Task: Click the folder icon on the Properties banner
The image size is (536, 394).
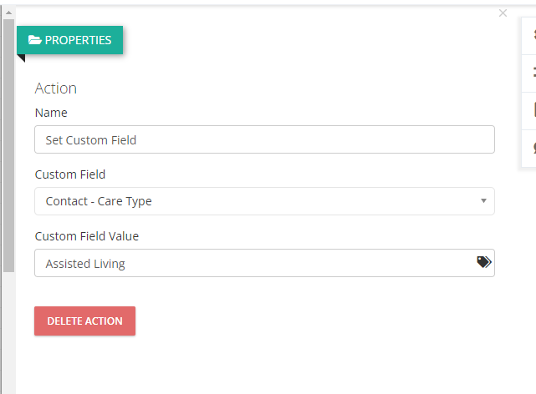Action: [35, 40]
